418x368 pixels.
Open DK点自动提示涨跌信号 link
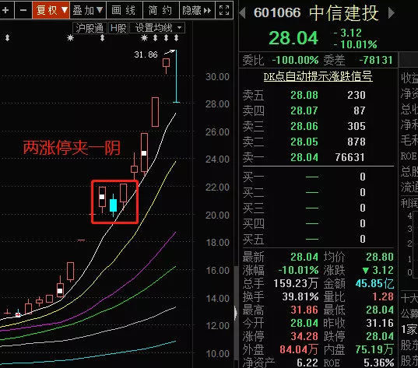(318, 76)
